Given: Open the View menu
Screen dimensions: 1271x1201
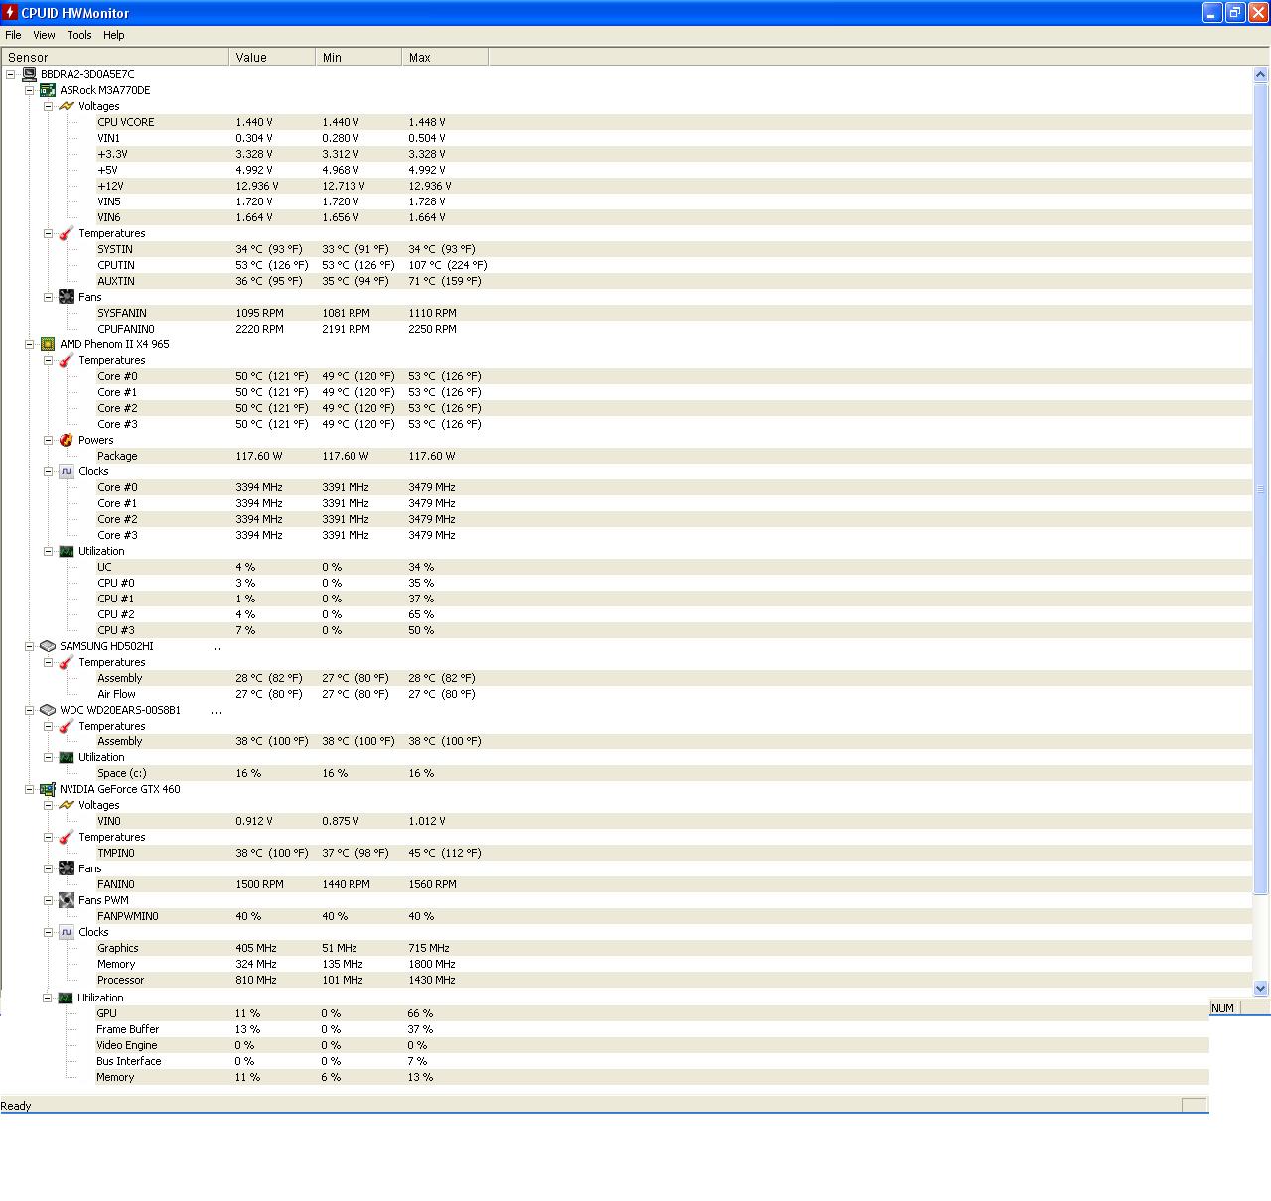Looking at the screenshot, I should (44, 35).
